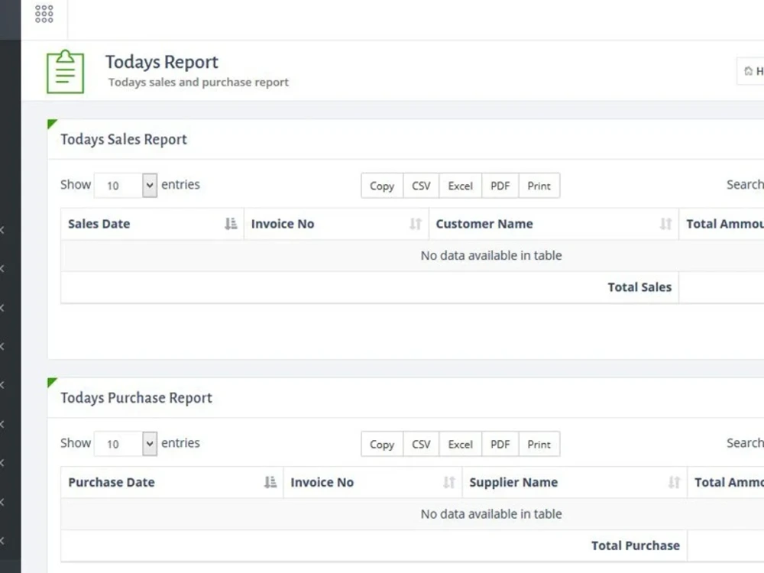The width and height of the screenshot is (764, 573).
Task: Click 'No data available' in purchase table
Action: 491,513
